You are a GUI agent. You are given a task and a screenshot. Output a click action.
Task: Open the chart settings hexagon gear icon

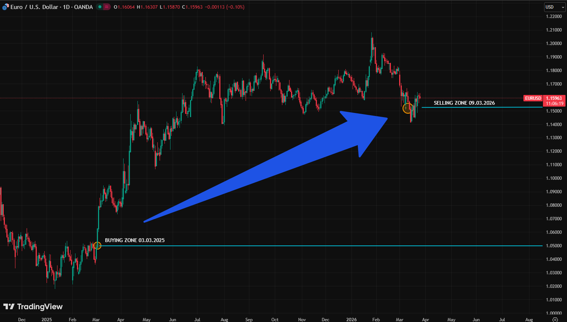coord(555,319)
